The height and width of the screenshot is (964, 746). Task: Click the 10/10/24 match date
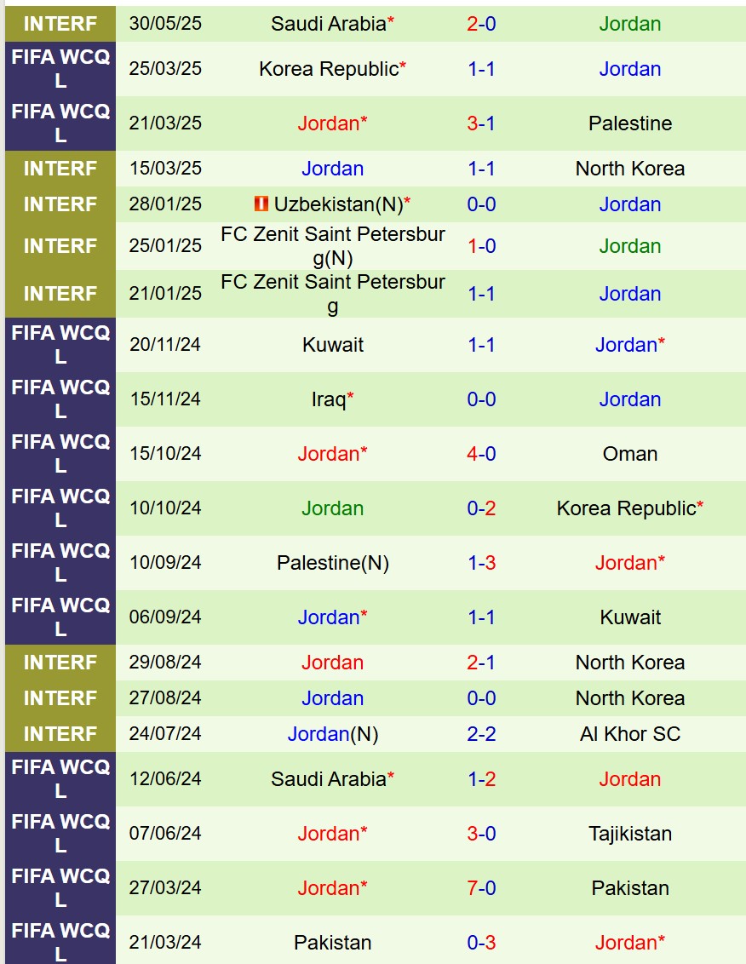click(165, 508)
